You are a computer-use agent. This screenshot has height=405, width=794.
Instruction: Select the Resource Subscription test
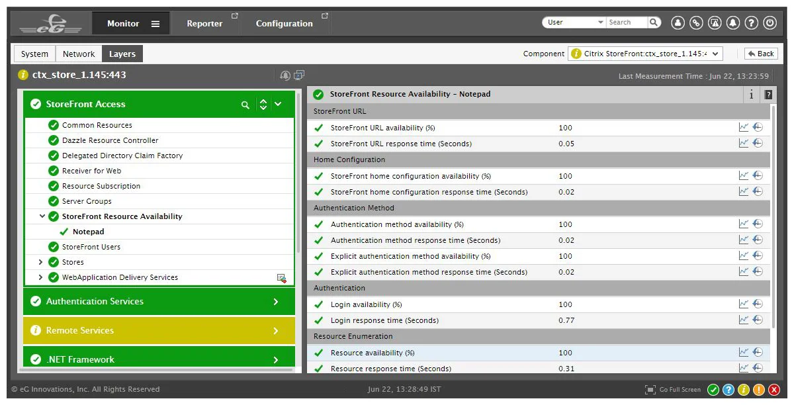point(101,186)
